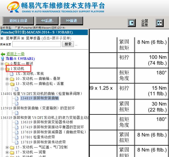Image resolution: width=169 pixels, height=157 pixels.
Task: Click folder icon of 15 - 发动机 — 气缸盖、气门控制
Action: [12, 148]
